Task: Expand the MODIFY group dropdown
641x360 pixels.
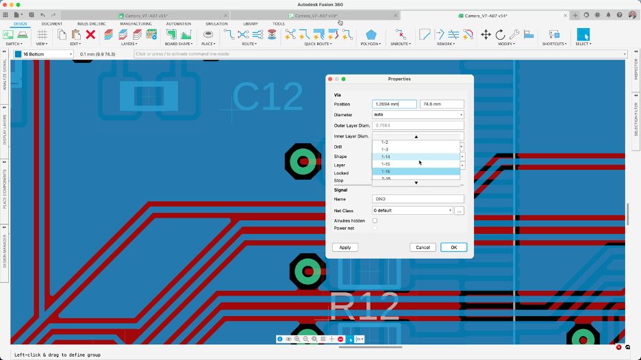Action: point(506,44)
